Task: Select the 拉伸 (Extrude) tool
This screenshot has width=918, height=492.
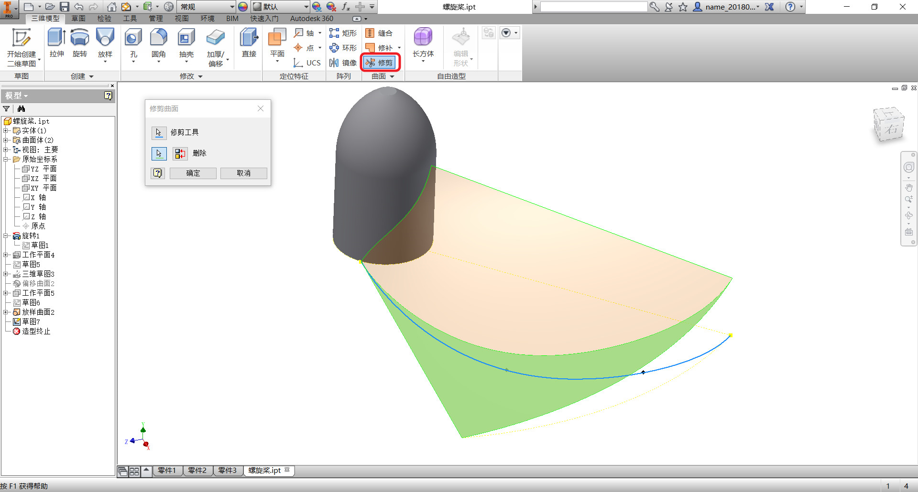Action: point(56,43)
